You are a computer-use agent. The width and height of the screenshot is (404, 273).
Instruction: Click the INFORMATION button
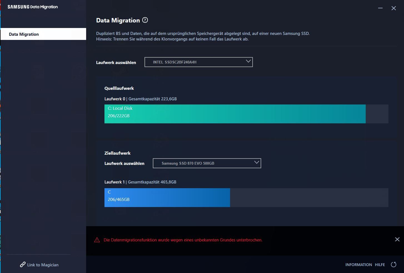[x=358, y=265]
